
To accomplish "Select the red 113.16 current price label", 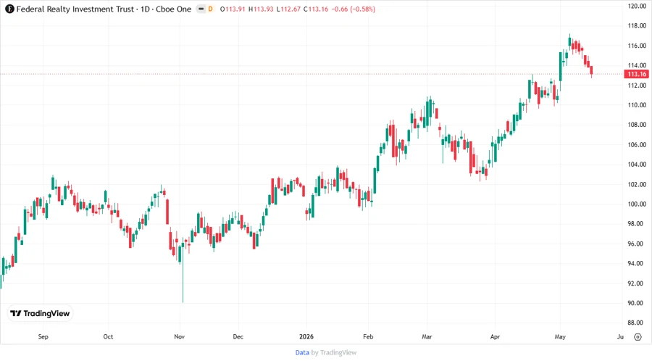I will click(637, 74).
